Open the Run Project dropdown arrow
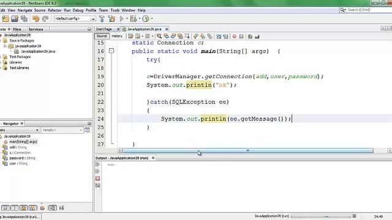This screenshot has width=392, height=220. (x=127, y=19)
